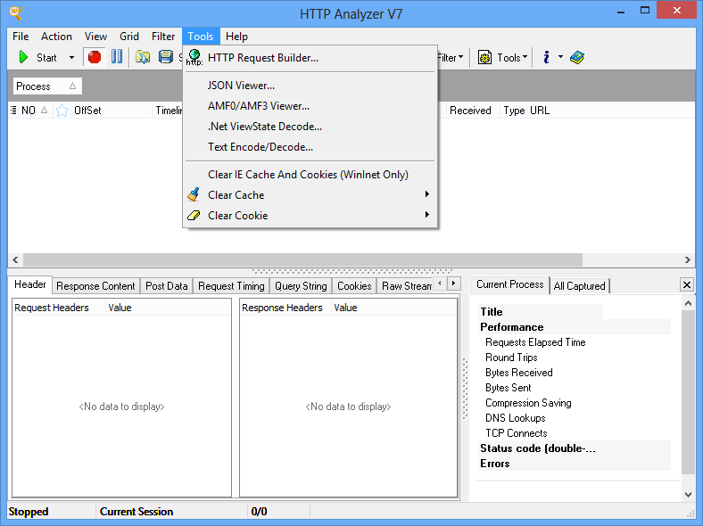Screen dimensions: 703x526
Task: Switch to the Raw Stream tab
Action: [x=406, y=286]
